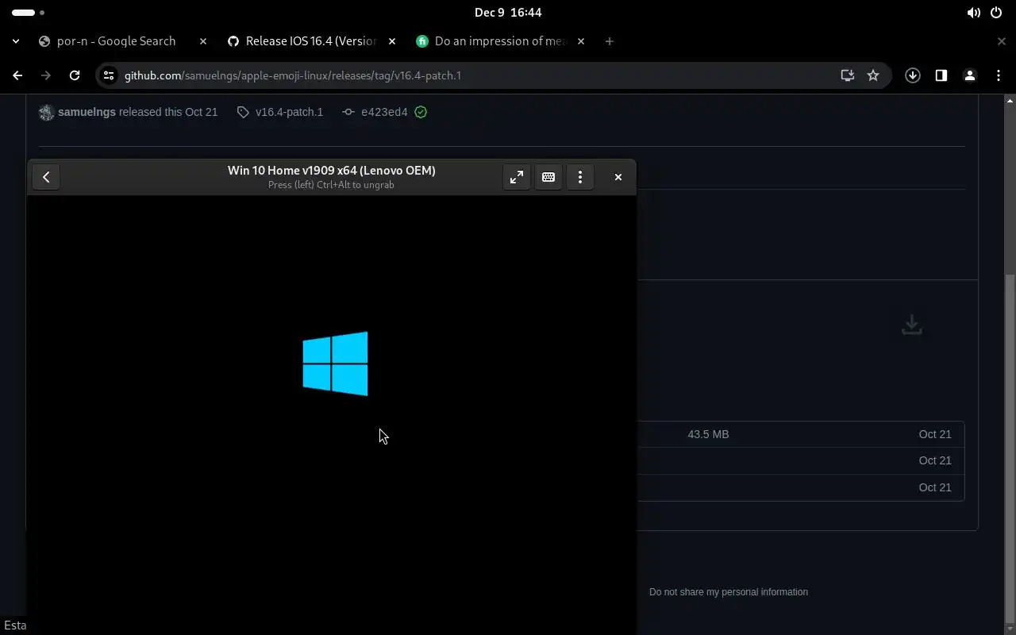
Task: Go back in the browser
Action: [x=17, y=75]
